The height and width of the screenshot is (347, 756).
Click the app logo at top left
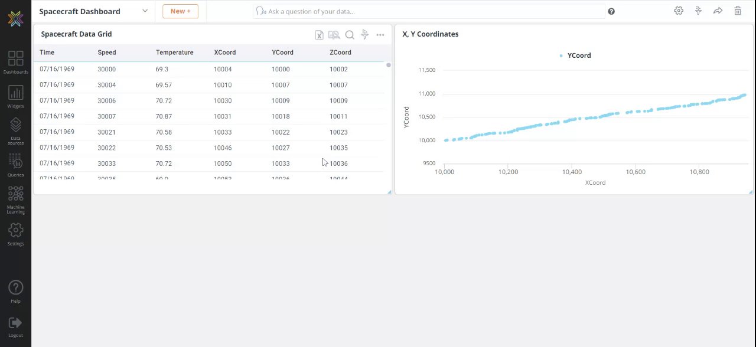click(x=16, y=18)
